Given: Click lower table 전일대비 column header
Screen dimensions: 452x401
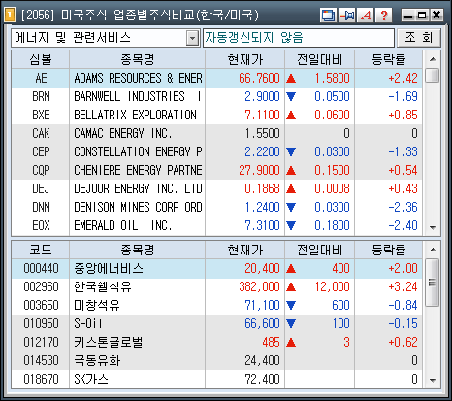Looking at the screenshot, I should (320, 250).
